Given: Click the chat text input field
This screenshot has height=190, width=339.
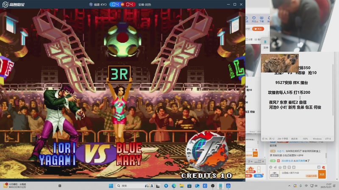Looking at the screenshot, I should point(299,174).
